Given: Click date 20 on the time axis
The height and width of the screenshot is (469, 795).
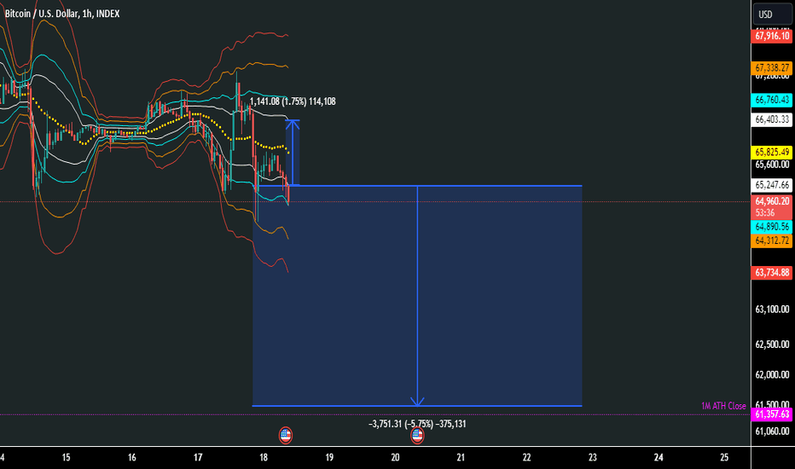Looking at the screenshot, I should click(x=395, y=457).
